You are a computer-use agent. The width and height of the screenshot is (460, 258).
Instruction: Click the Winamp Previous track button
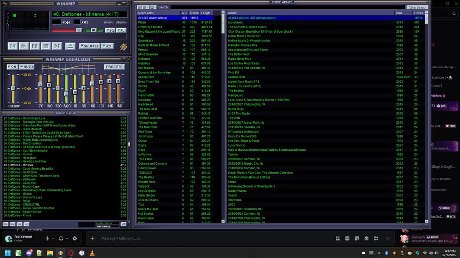pyautogui.click(x=12, y=46)
